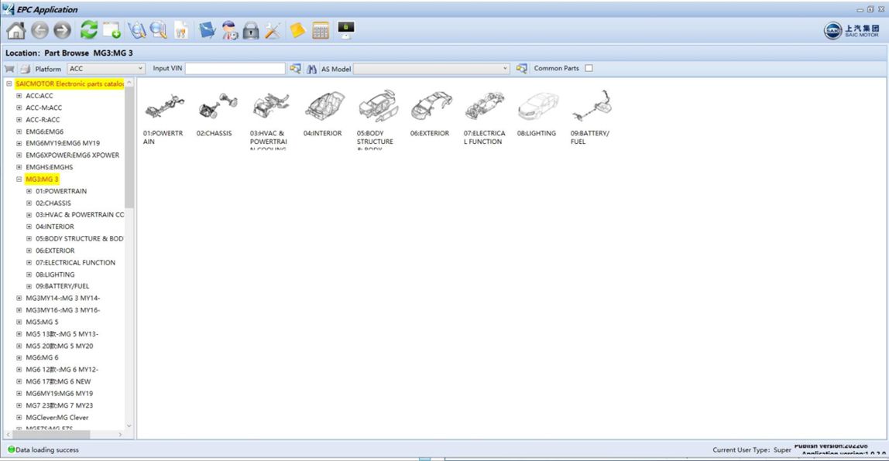The height and width of the screenshot is (461, 889).
Task: Go to the Home screen icon
Action: tap(15, 30)
